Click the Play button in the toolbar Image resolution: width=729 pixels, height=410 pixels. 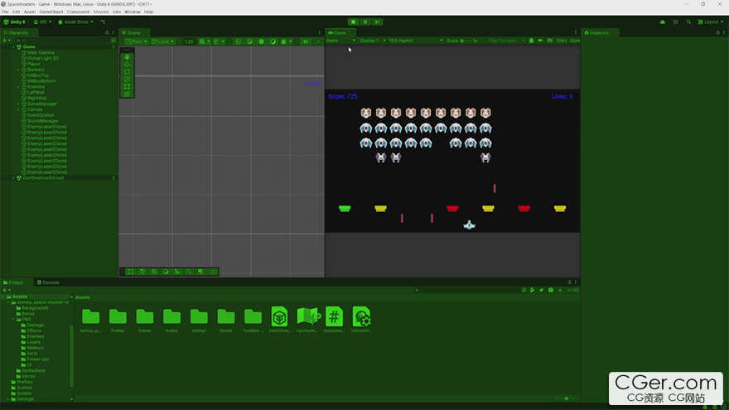pos(354,22)
